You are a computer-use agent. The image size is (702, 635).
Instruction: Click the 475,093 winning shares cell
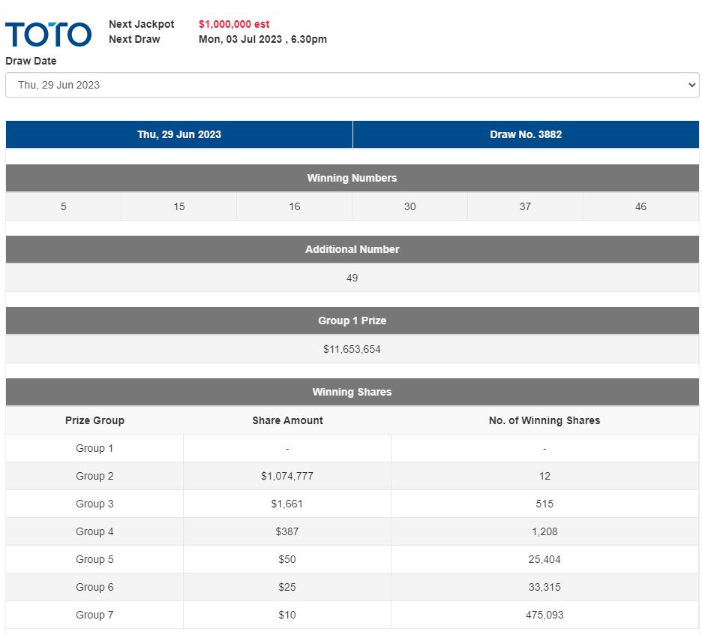(544, 615)
